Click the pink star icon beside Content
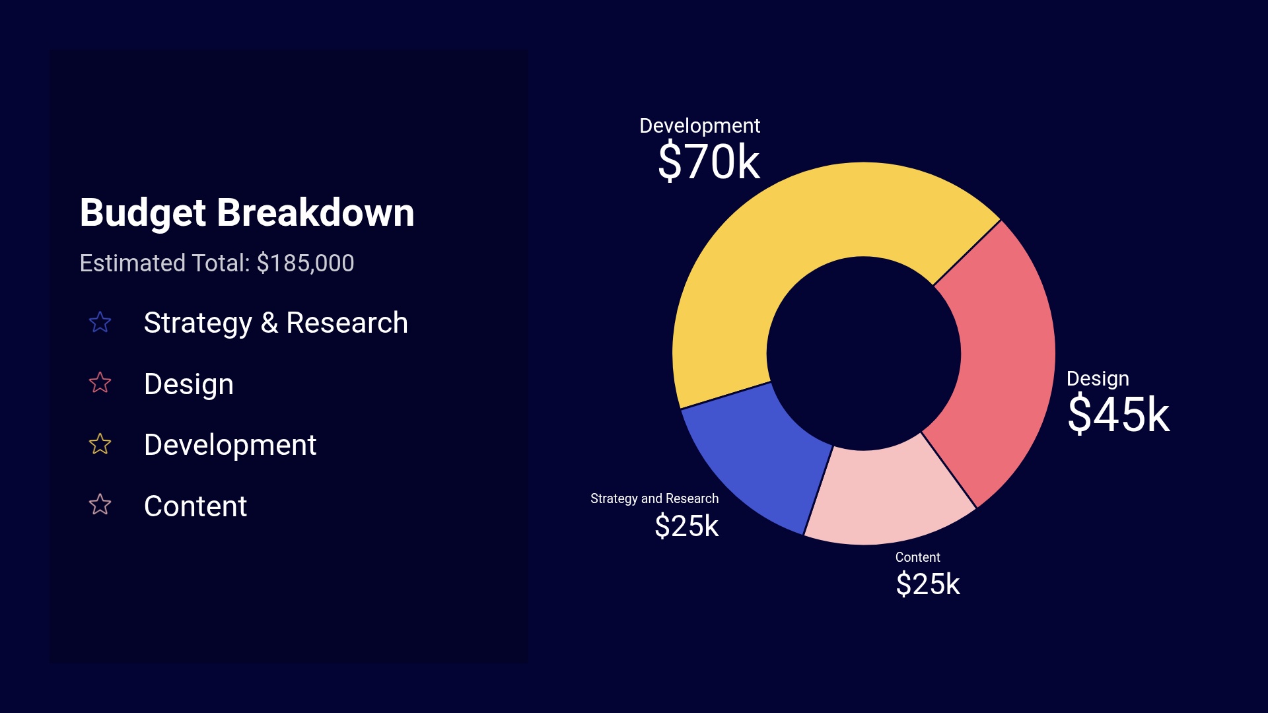This screenshot has width=1268, height=713. 100,506
